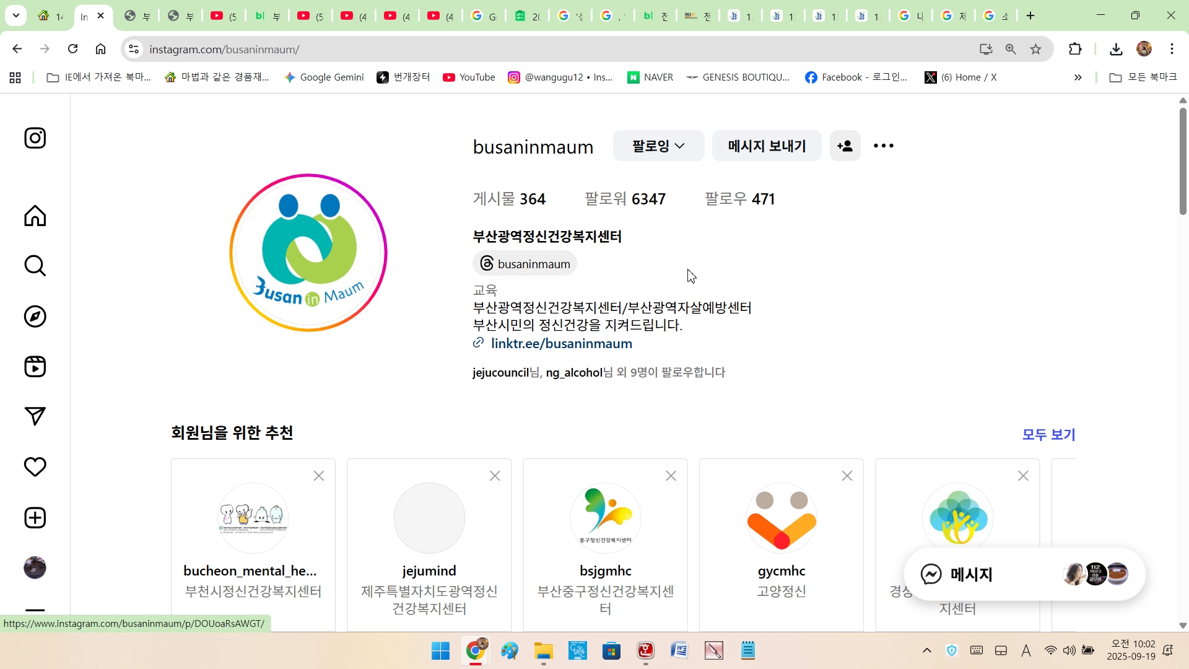1189x669 pixels.
Task: Dismiss the jejumind suggestion card
Action: [x=495, y=476]
